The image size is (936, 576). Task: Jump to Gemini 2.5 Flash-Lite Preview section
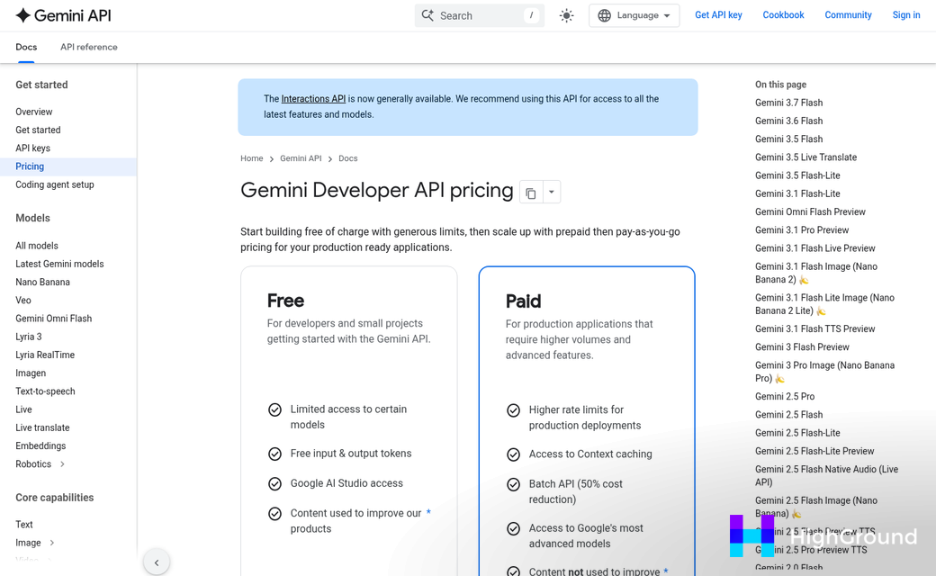click(x=814, y=451)
